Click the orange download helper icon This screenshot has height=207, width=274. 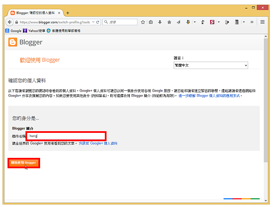click(188, 22)
